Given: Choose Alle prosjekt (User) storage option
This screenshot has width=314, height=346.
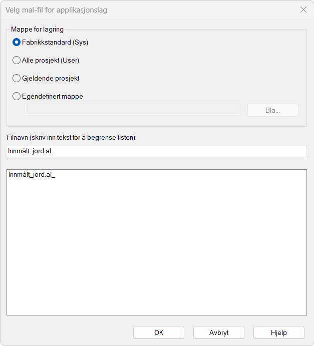Looking at the screenshot, I should [x=17, y=61].
